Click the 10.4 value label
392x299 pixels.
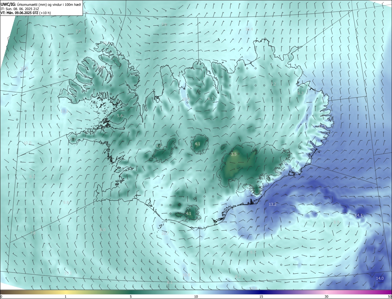[249, 29]
